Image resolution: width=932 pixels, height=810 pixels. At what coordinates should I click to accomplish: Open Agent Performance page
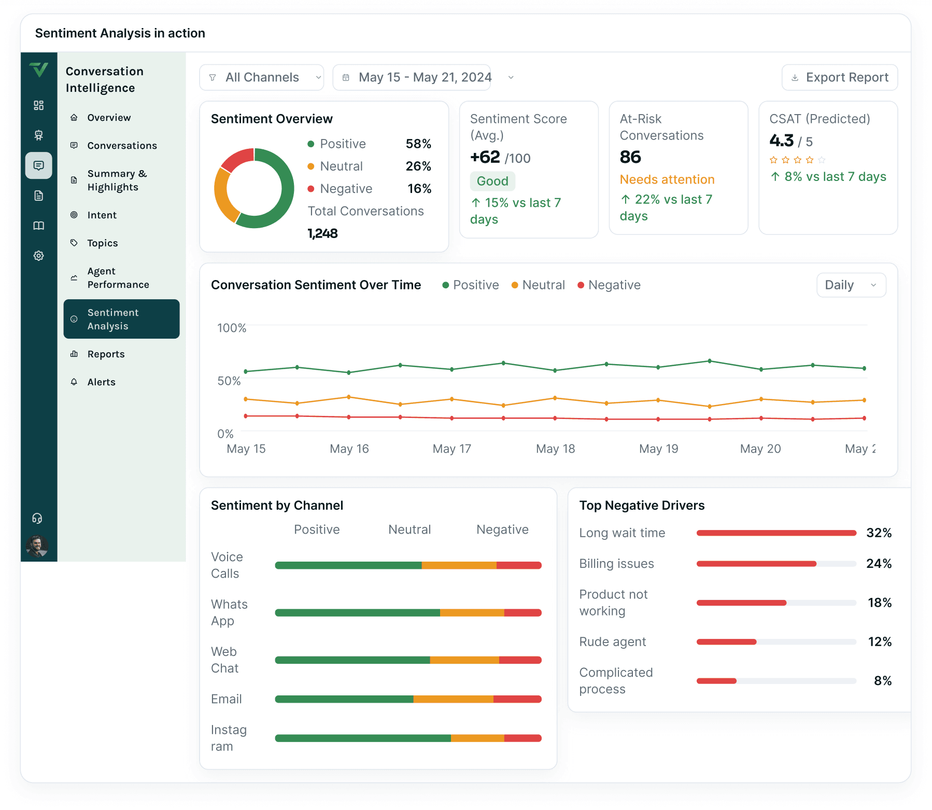click(x=121, y=278)
